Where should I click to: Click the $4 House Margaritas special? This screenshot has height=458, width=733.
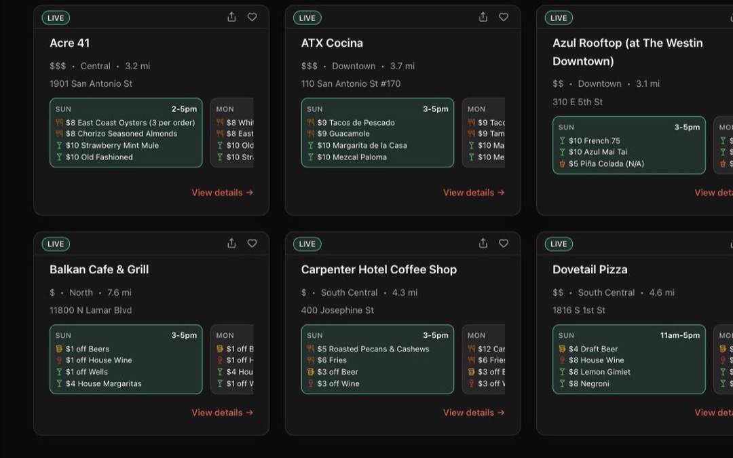click(103, 383)
